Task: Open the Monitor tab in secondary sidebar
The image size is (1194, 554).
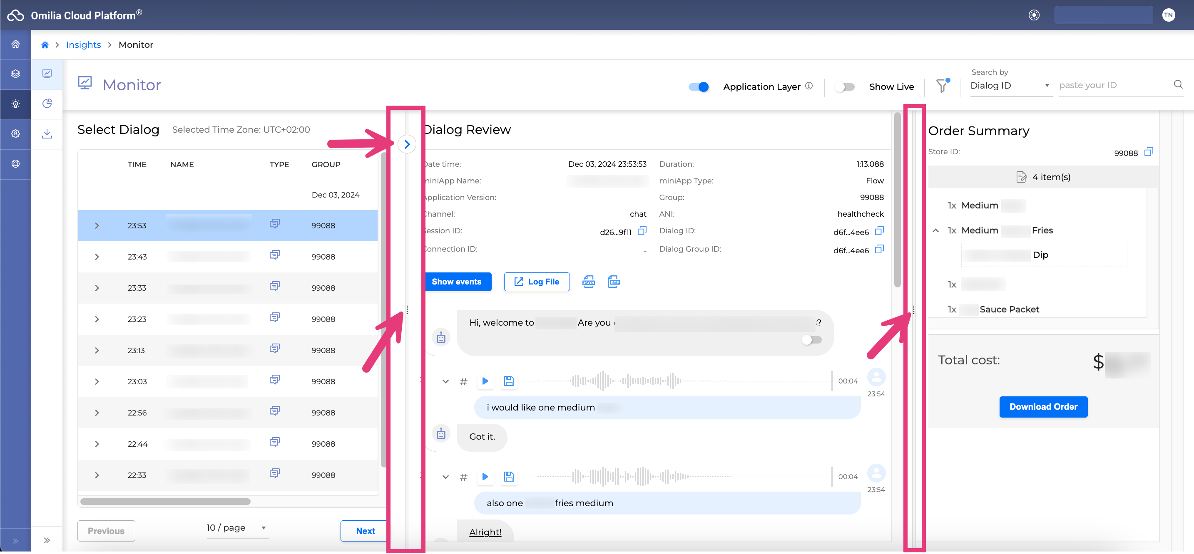Action: [x=47, y=74]
